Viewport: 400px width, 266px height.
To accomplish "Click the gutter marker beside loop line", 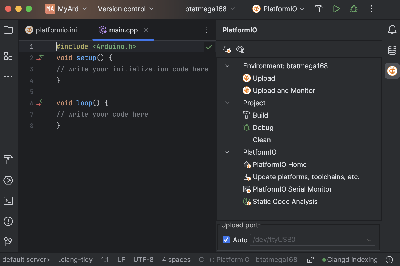I will coord(40,103).
